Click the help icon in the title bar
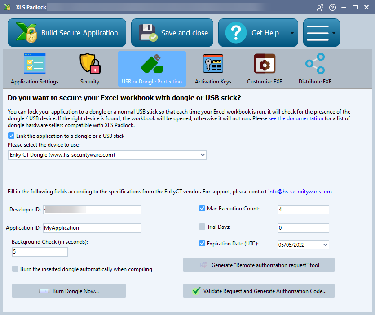The image size is (375, 315). [332, 8]
